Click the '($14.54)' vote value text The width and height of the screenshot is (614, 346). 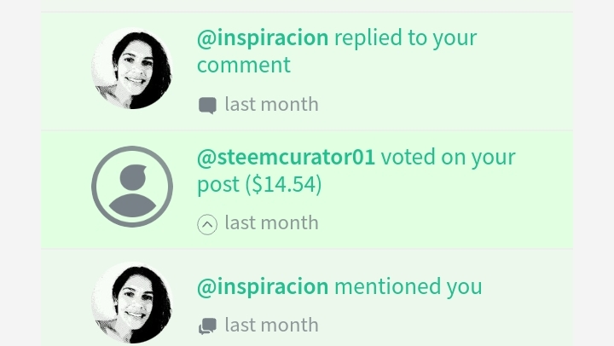coord(283,184)
